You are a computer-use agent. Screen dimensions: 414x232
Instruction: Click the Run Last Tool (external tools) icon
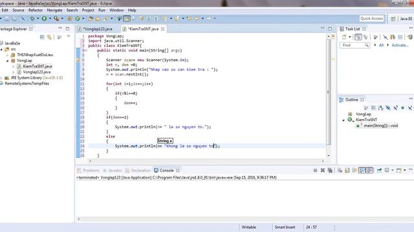(56, 19)
